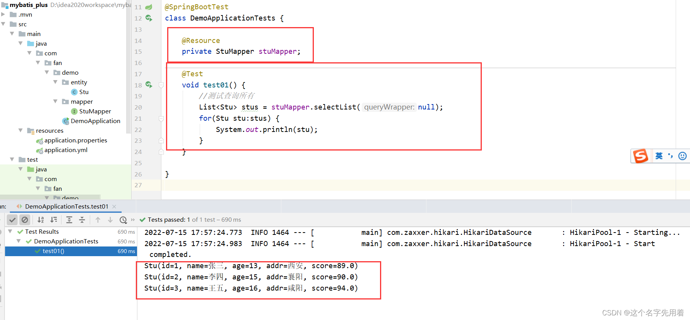690x320 pixels.
Task: Toggle the Show Passed tests checkmark button
Action: coord(12,220)
